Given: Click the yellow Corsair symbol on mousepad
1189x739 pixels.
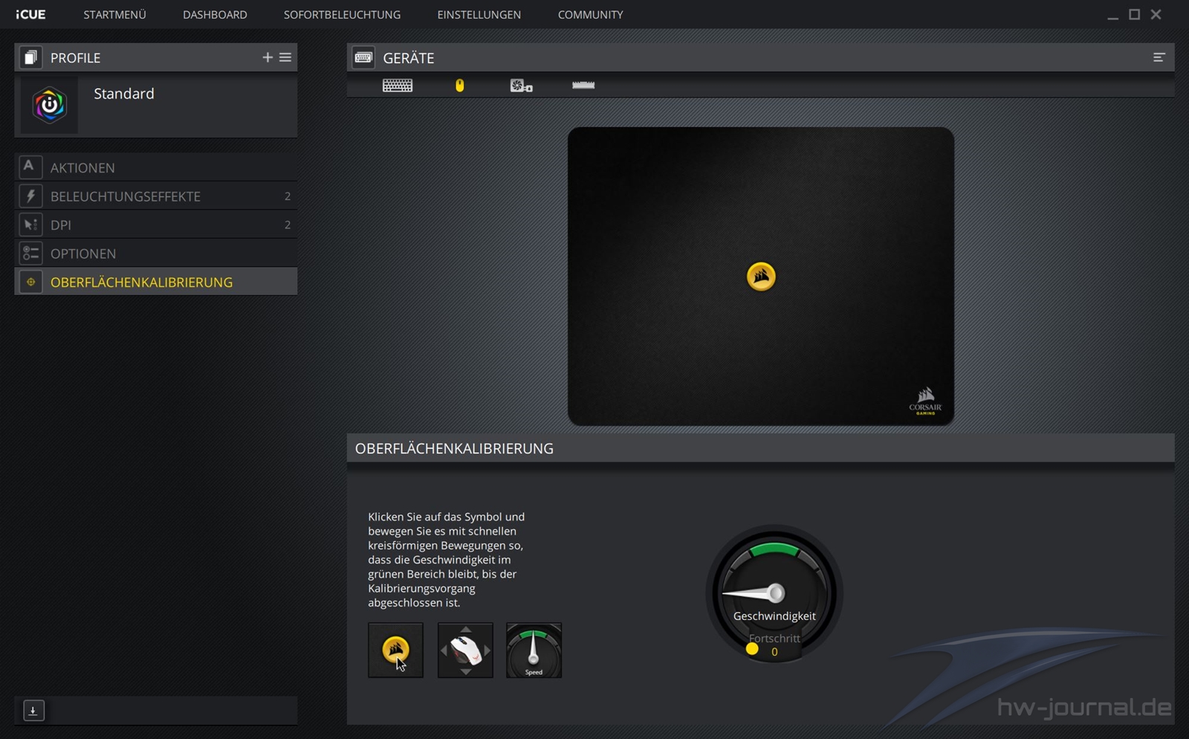Looking at the screenshot, I should point(761,277).
